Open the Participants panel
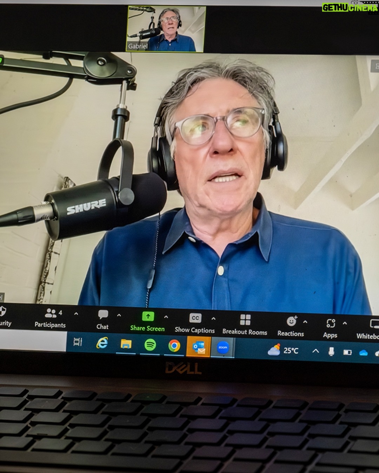This screenshot has height=473, width=379. click(50, 318)
